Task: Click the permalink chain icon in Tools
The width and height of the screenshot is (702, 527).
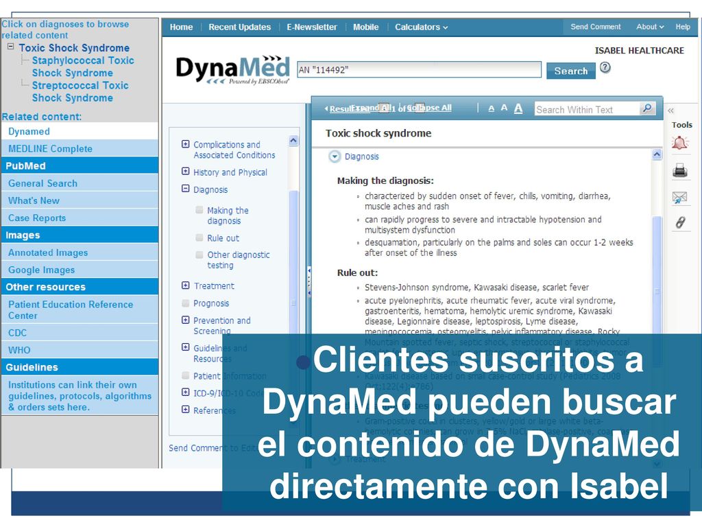Action: pos(680,222)
